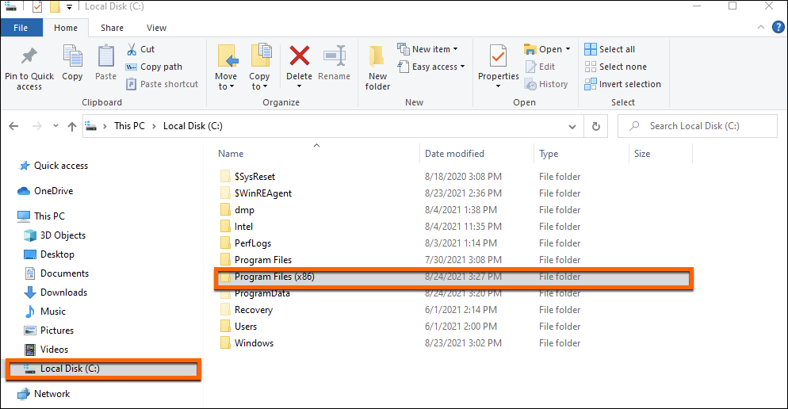Click the chevron after This PC in path
The width and height of the screenshot is (788, 409).
tap(154, 126)
